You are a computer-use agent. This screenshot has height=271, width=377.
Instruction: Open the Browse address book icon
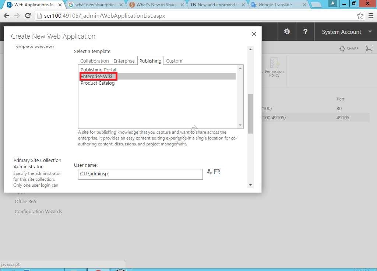click(217, 172)
